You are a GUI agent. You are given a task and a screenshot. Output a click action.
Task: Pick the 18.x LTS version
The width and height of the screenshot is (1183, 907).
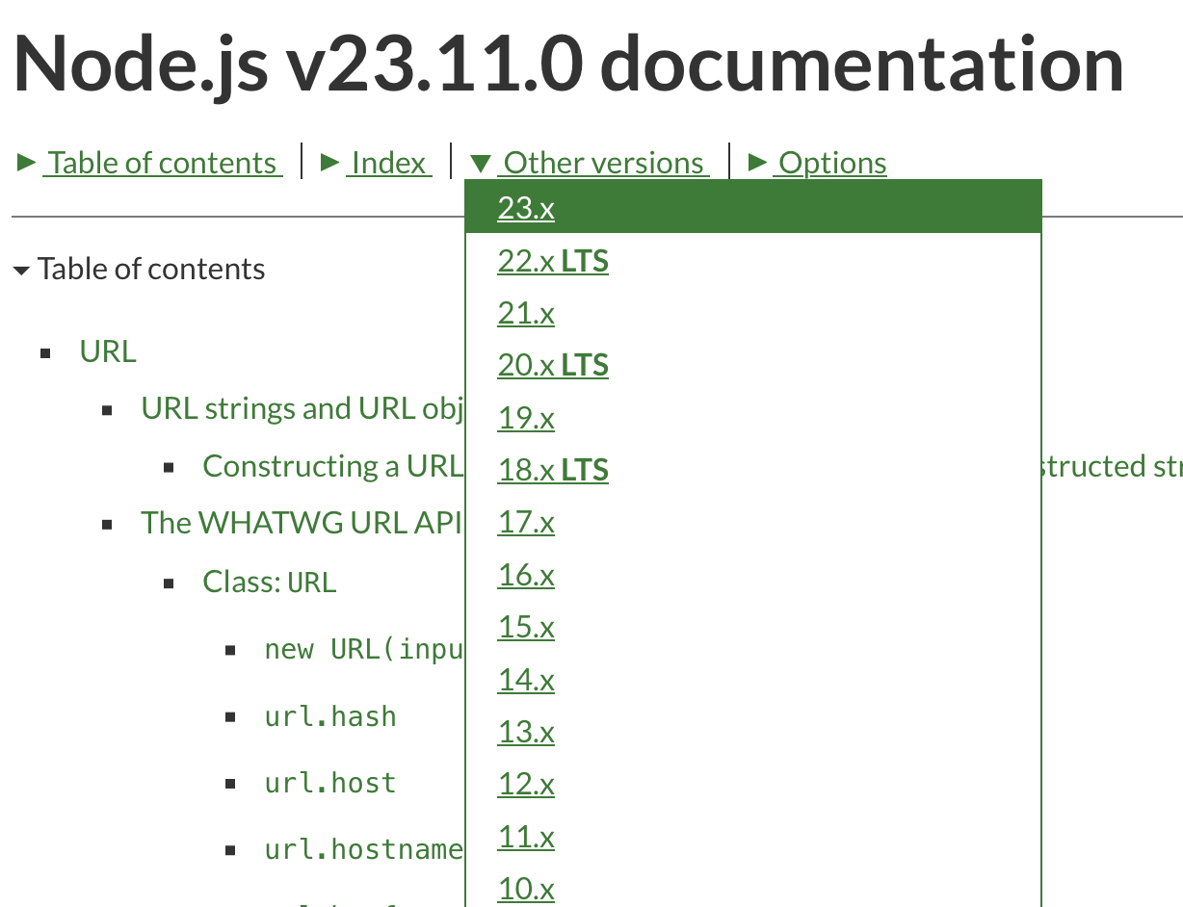pos(553,470)
